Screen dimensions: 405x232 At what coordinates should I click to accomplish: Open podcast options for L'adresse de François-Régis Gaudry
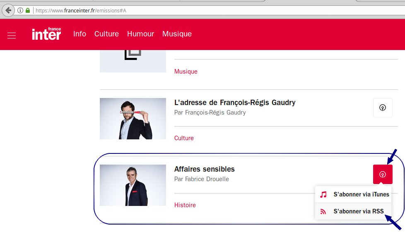(x=383, y=108)
